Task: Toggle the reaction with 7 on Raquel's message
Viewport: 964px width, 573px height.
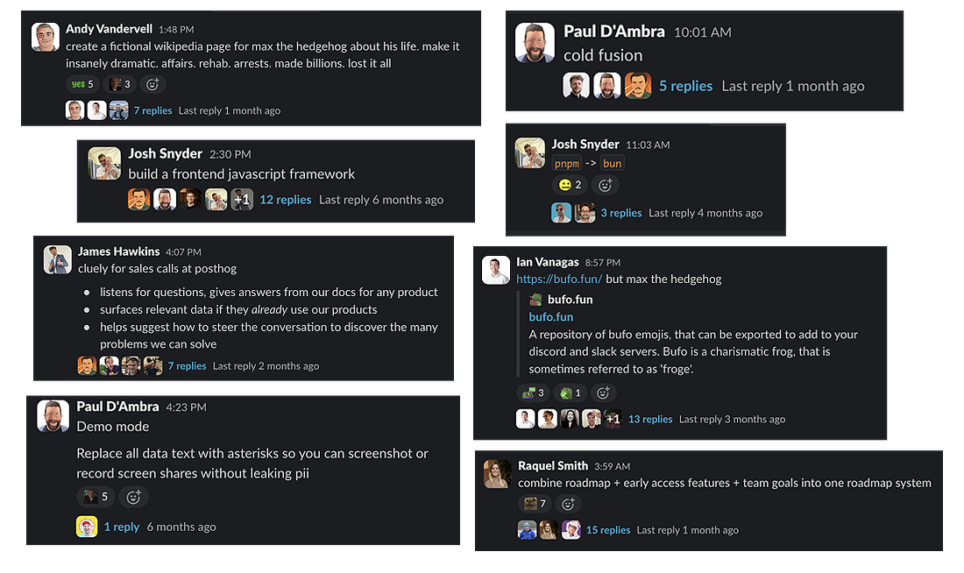Action: pyautogui.click(x=535, y=504)
